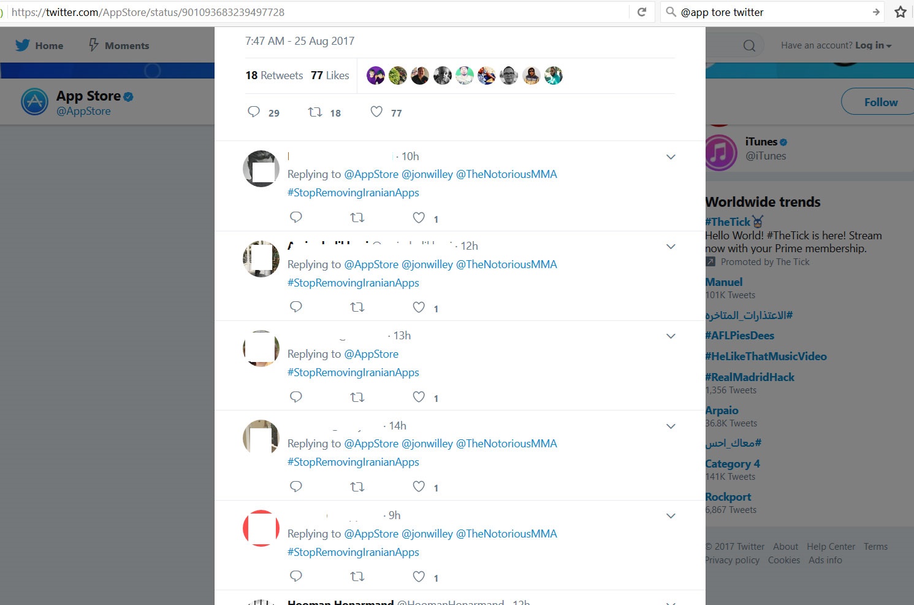Click the Twitter search magnifier icon
Screen dimensions: 914x605
[749, 45]
